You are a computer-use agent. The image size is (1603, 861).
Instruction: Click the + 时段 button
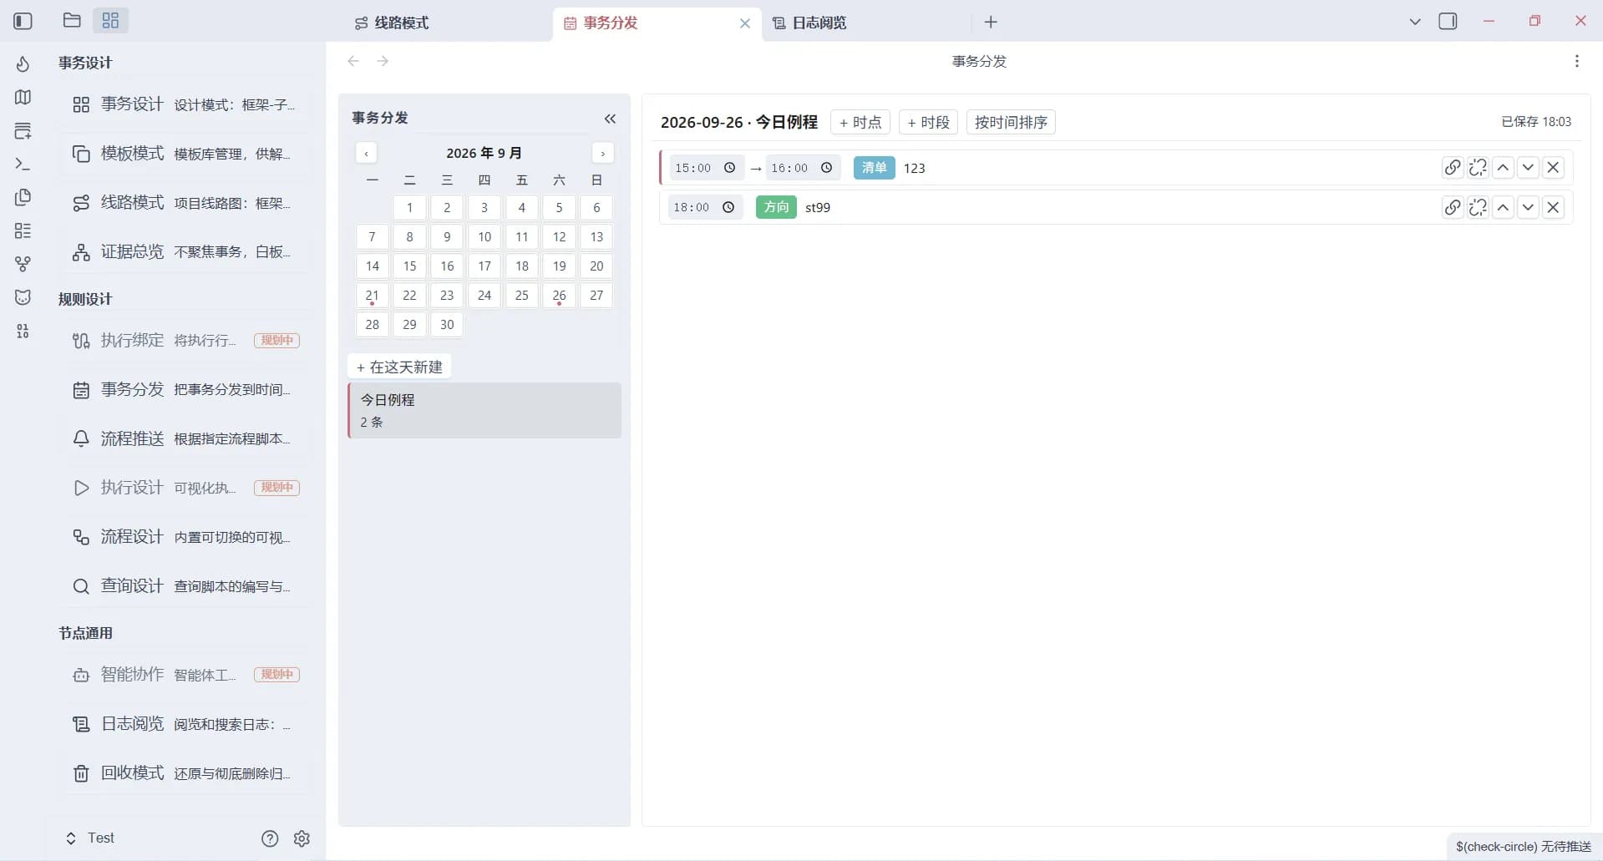(928, 122)
